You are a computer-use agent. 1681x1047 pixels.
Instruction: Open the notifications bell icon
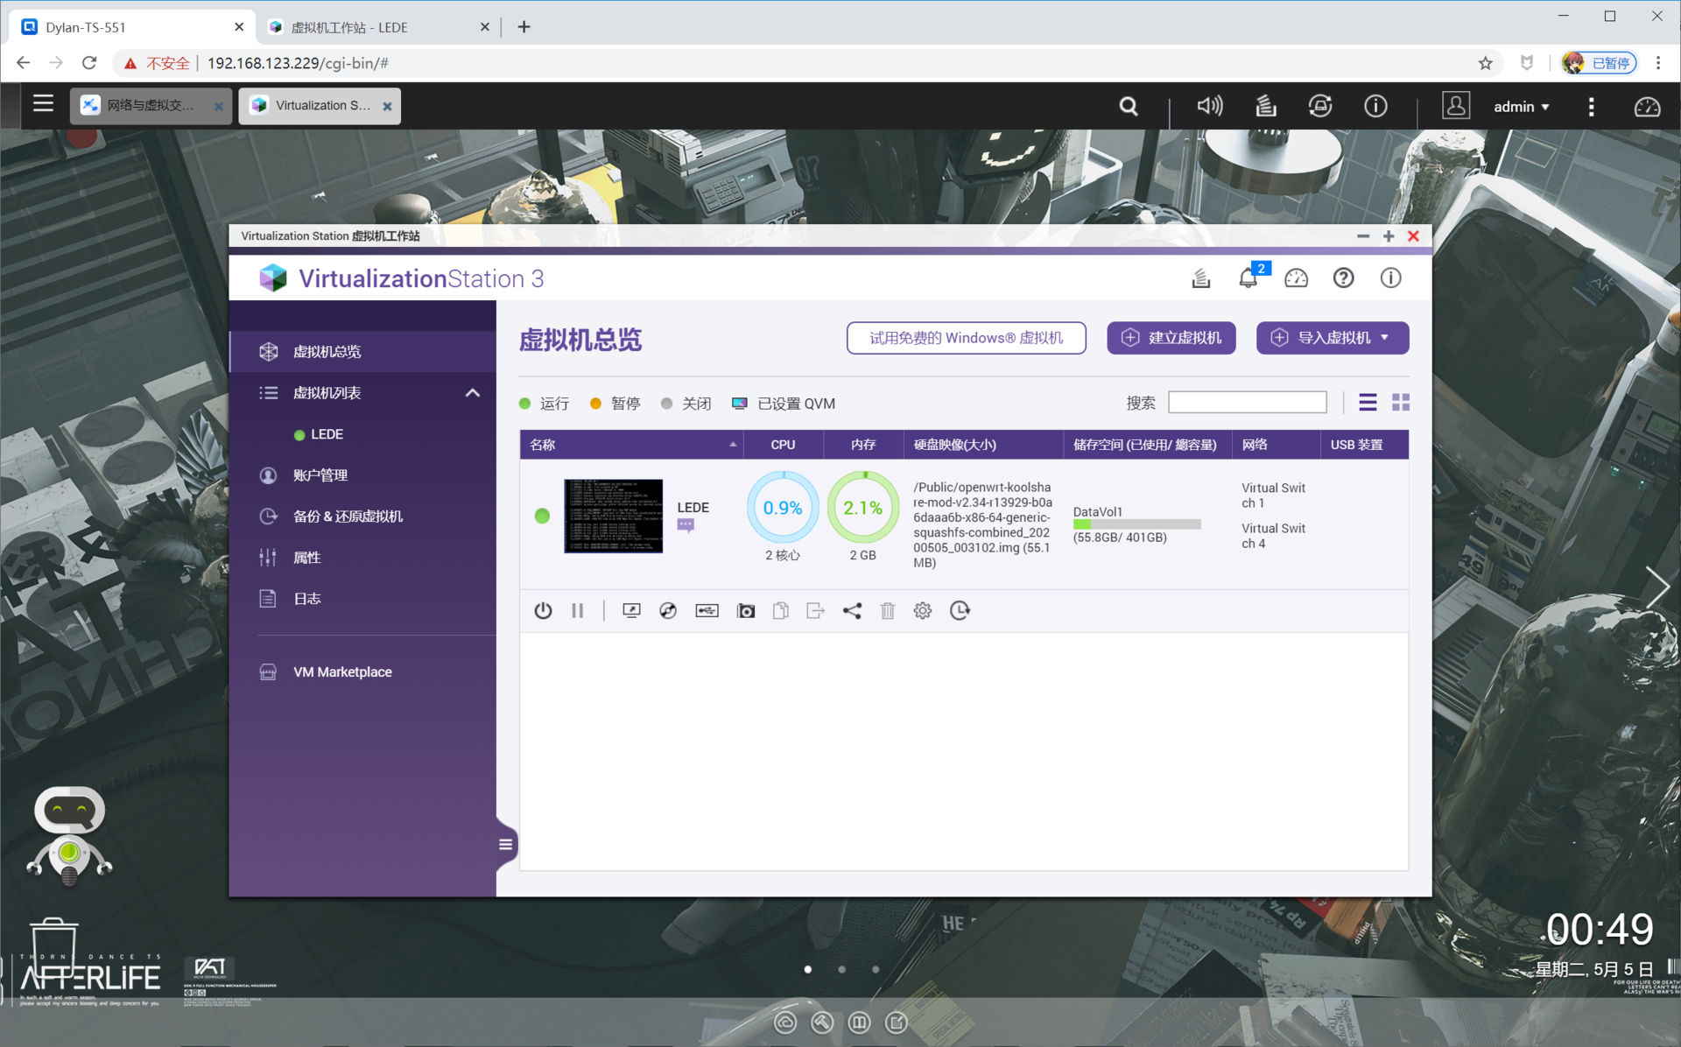1248,278
